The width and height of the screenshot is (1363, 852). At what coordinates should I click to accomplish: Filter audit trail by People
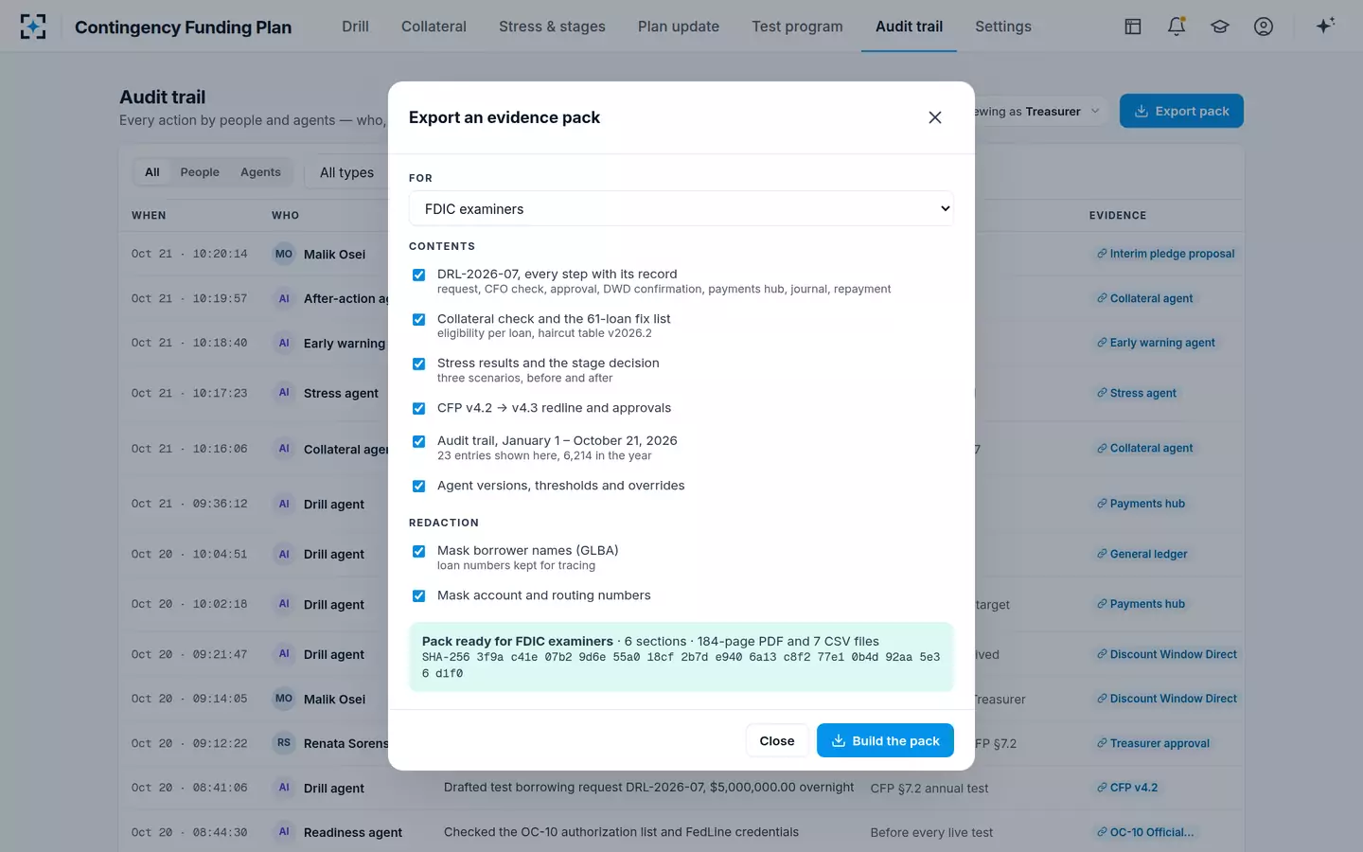click(x=200, y=172)
